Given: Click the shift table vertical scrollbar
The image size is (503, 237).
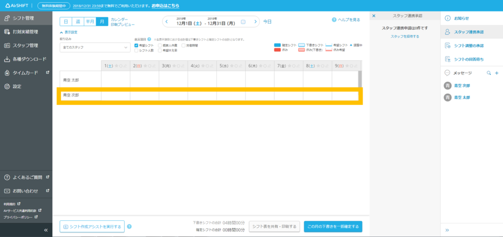Looking at the screenshot, I should (x=359, y=78).
